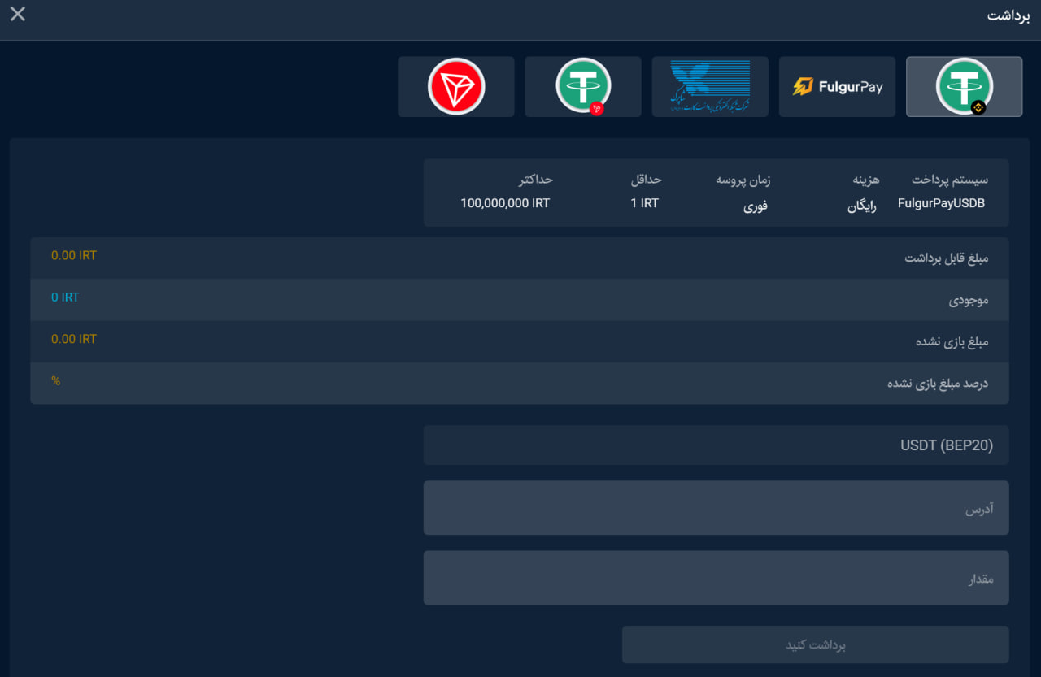Click the رایگان fee value

pyautogui.click(x=862, y=205)
